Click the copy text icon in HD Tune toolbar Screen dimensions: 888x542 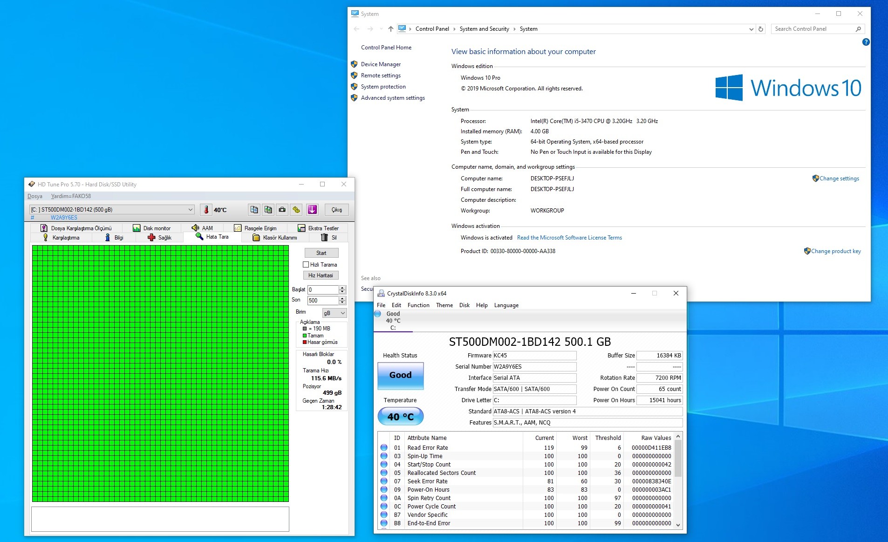254,210
